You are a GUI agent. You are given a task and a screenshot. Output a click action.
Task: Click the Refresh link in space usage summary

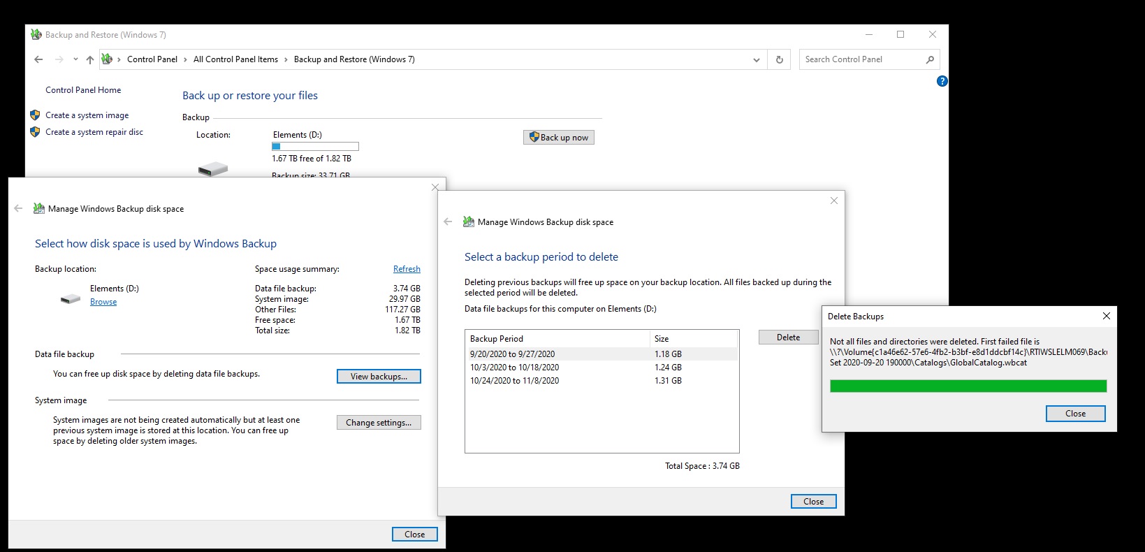point(407,269)
